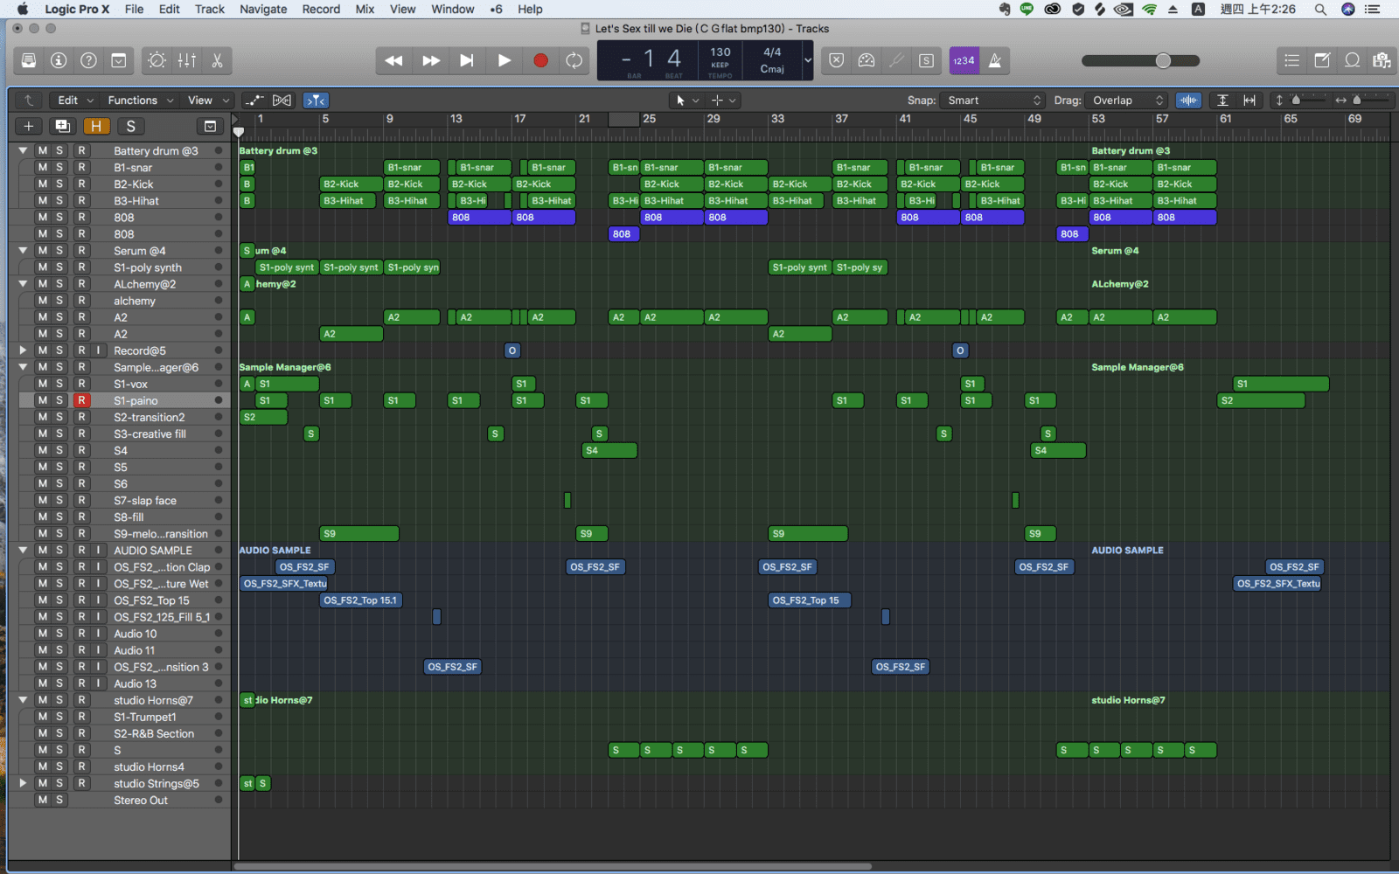Toggle the Metronome click button

click(x=995, y=60)
